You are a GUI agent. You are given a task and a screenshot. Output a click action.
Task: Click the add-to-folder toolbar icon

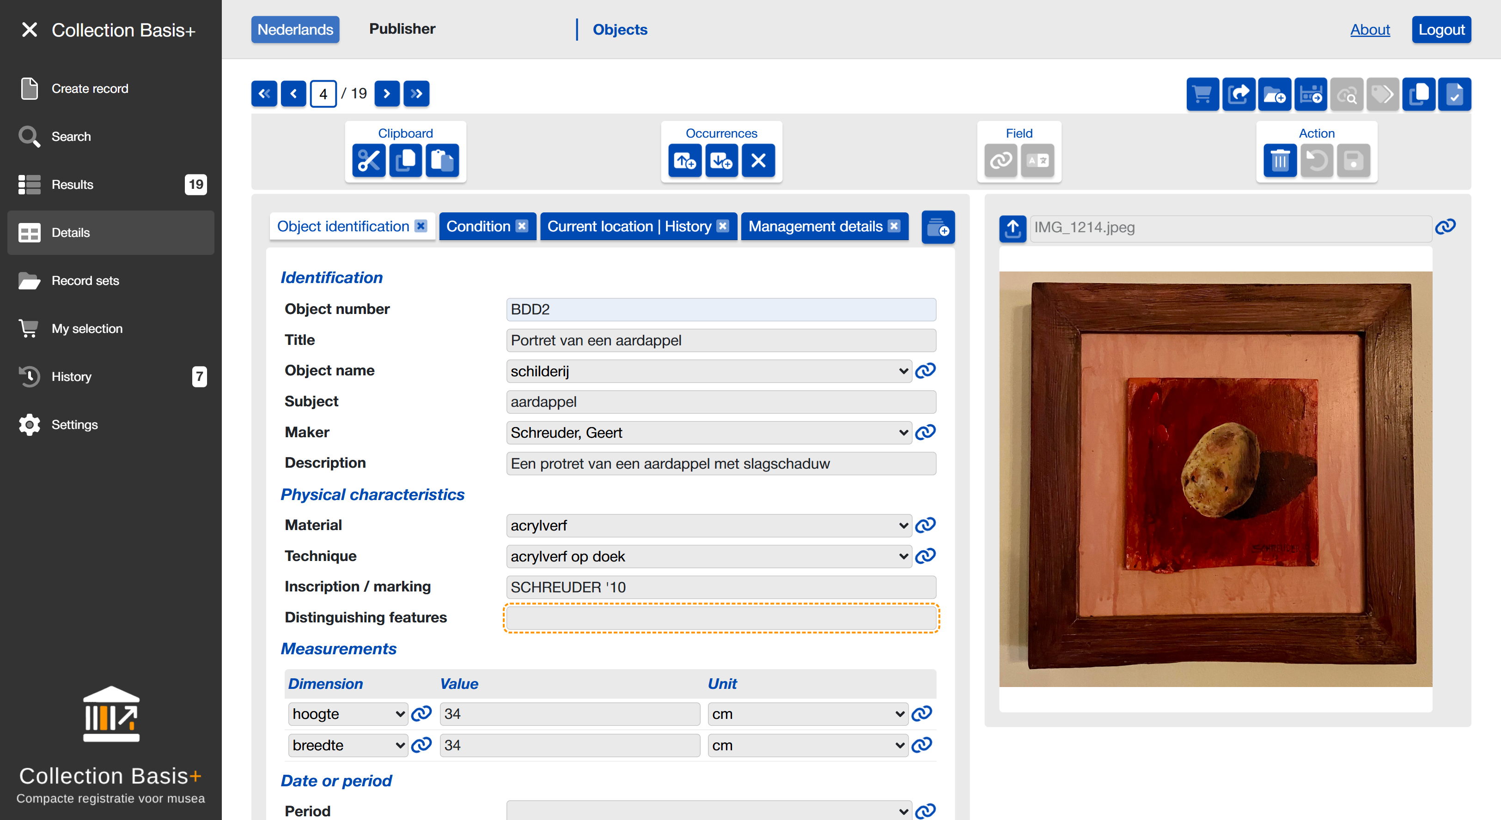click(1275, 94)
